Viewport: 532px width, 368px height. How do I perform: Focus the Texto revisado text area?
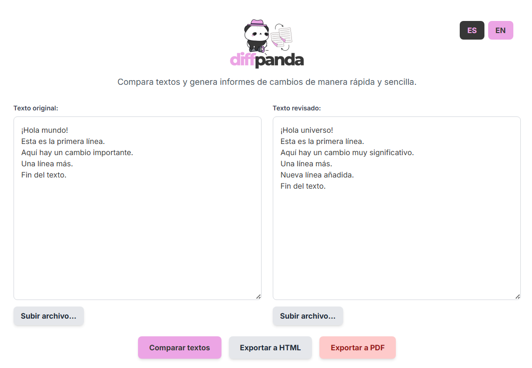(x=396, y=242)
